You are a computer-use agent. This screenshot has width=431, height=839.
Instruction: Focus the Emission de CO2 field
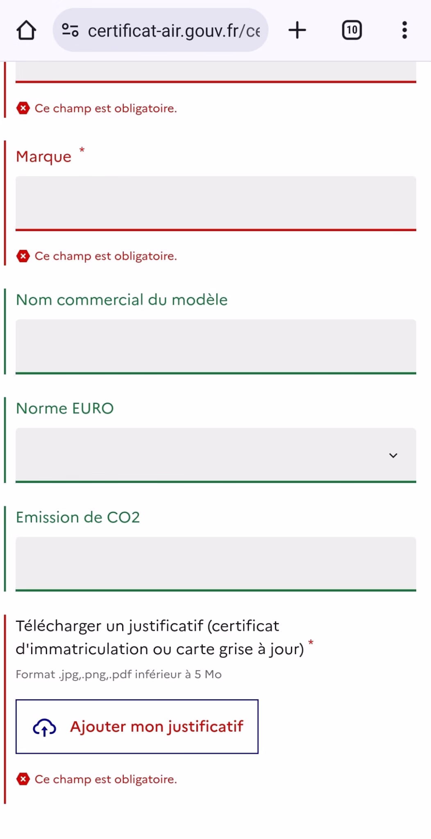[216, 564]
